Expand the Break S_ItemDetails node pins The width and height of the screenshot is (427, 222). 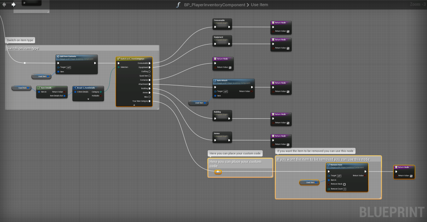click(88, 100)
